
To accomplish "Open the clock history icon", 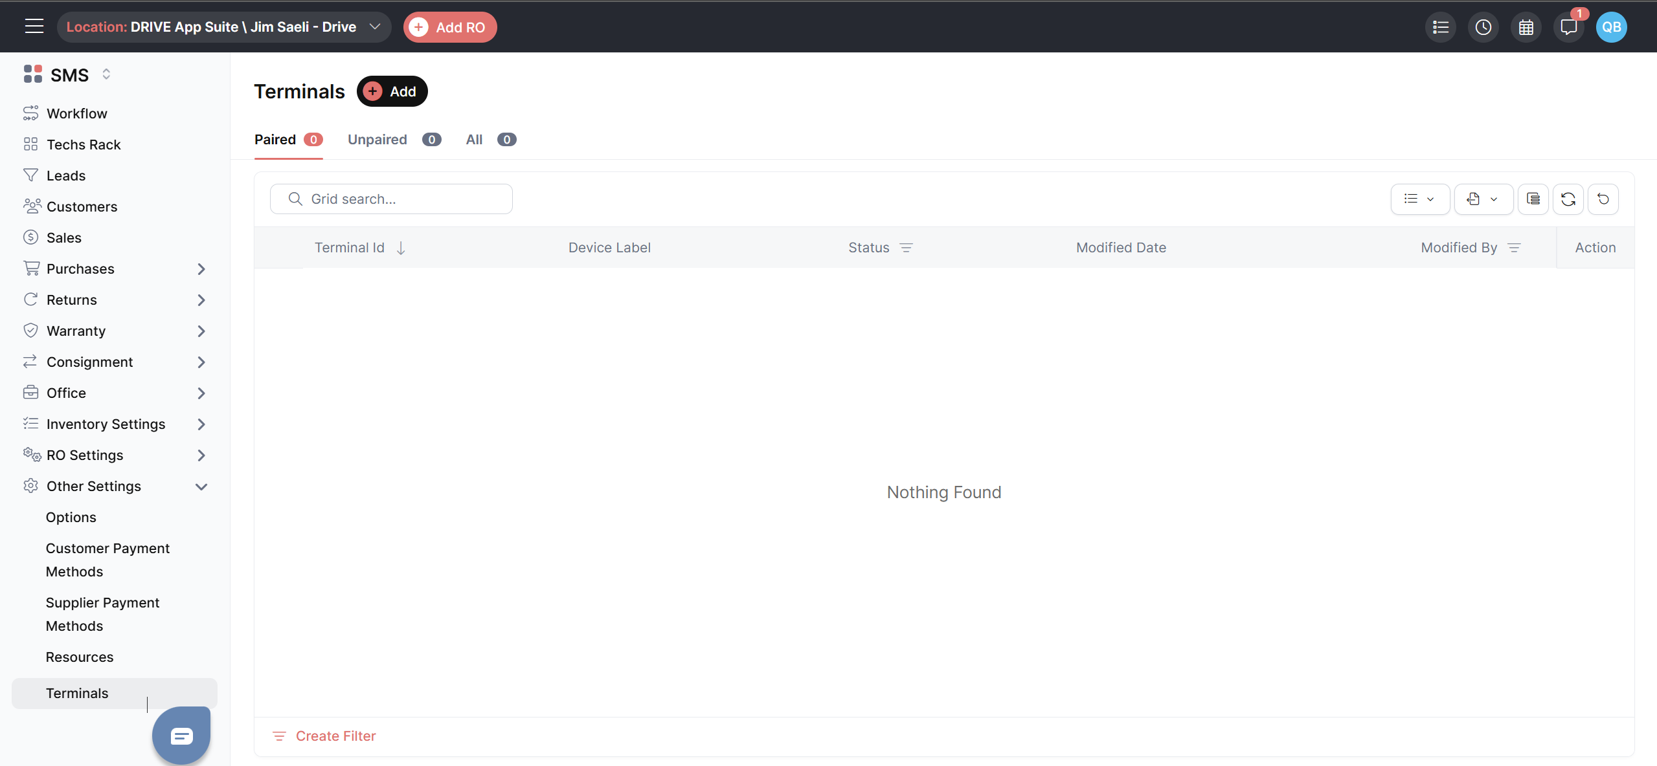I will coord(1483,27).
